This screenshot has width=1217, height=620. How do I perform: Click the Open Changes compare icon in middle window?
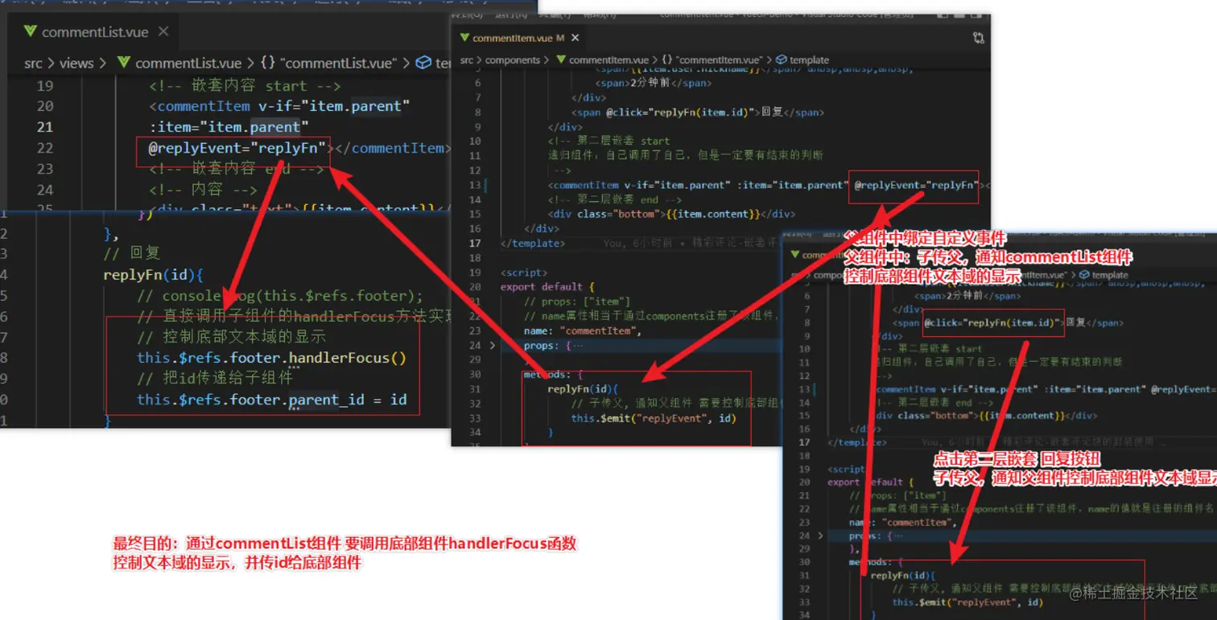tap(978, 38)
